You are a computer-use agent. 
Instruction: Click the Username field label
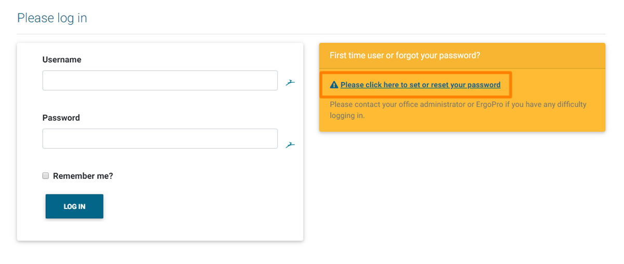point(62,60)
